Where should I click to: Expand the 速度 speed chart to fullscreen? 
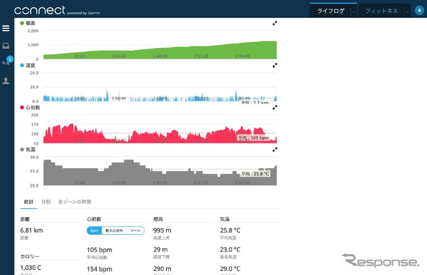coord(275,65)
